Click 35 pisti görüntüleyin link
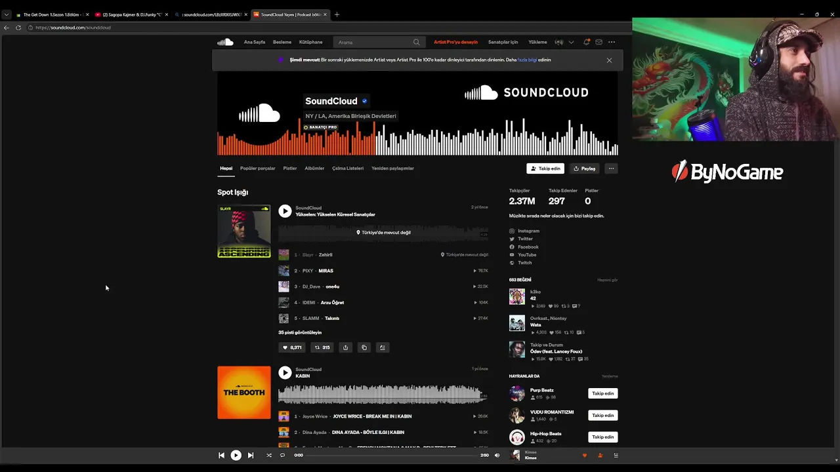The width and height of the screenshot is (840, 472). coord(300,332)
